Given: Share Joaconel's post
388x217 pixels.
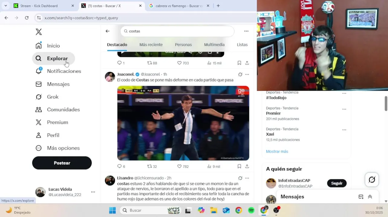Looking at the screenshot, I should pos(247,166).
